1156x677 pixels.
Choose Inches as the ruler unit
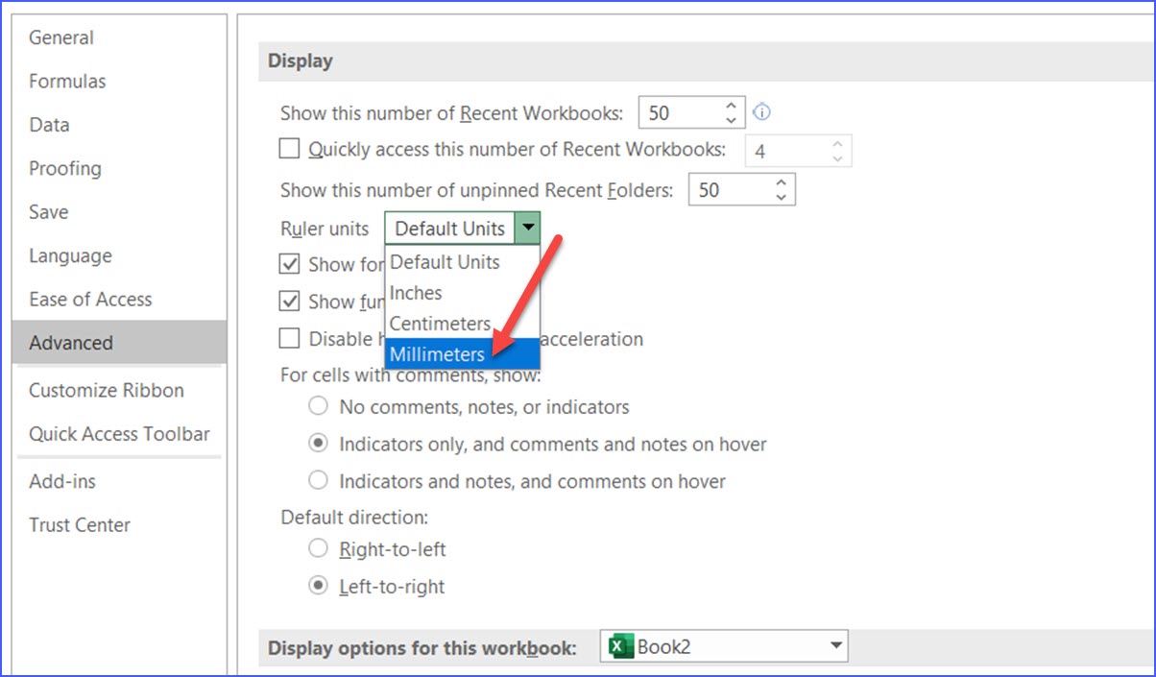tap(415, 293)
